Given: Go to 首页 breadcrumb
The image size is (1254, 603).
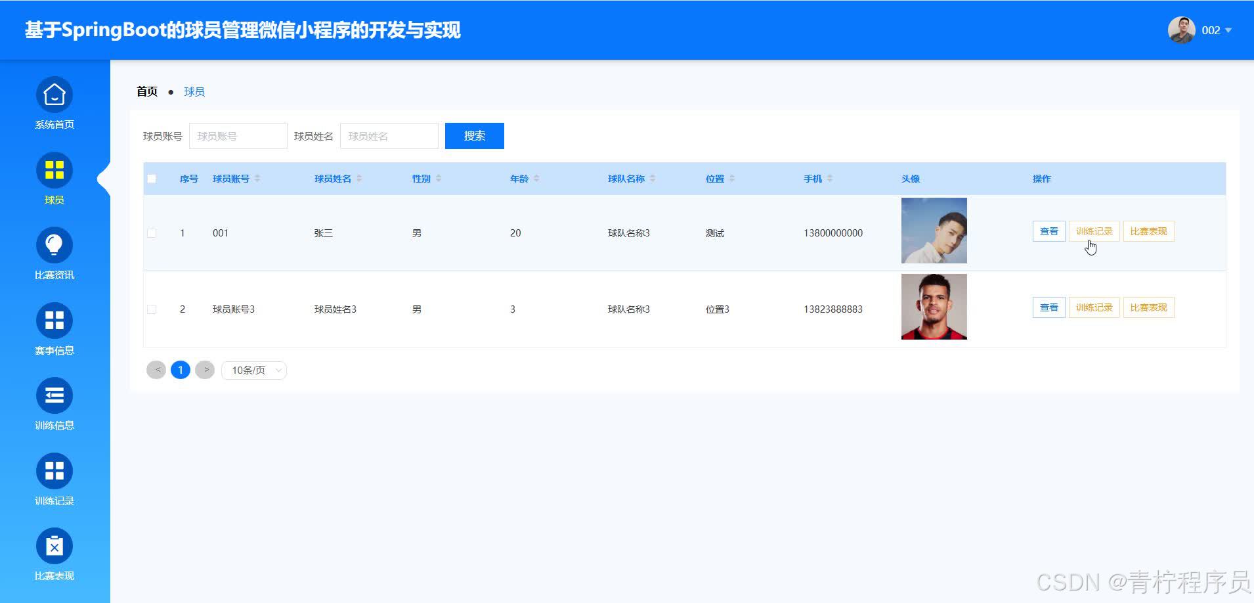Looking at the screenshot, I should coord(147,92).
